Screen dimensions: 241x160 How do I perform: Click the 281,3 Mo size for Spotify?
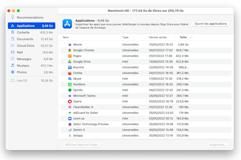pyautogui.click(x=182, y=90)
